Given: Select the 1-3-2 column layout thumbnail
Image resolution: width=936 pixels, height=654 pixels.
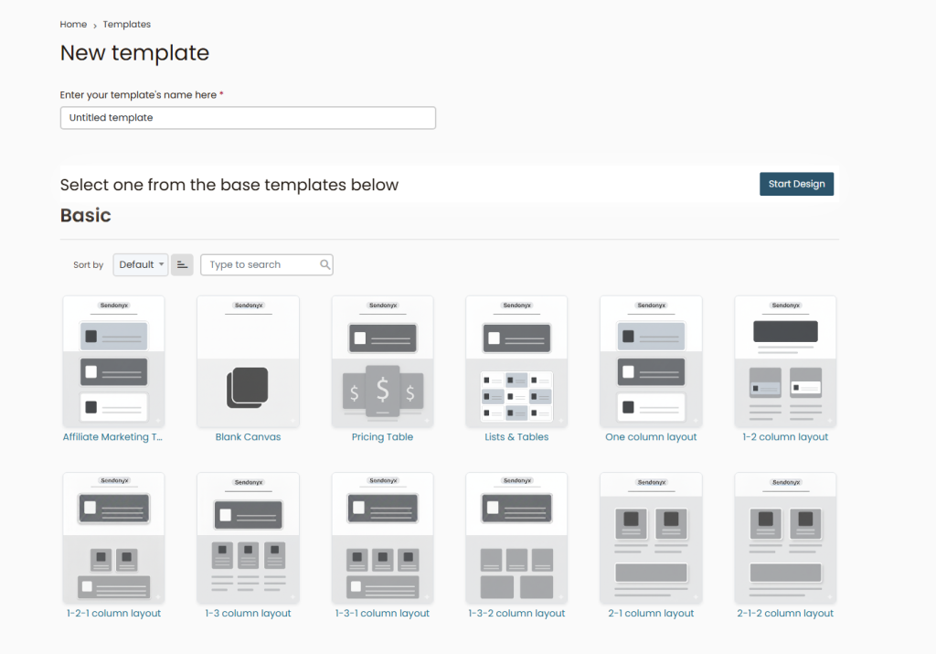Looking at the screenshot, I should click(516, 538).
